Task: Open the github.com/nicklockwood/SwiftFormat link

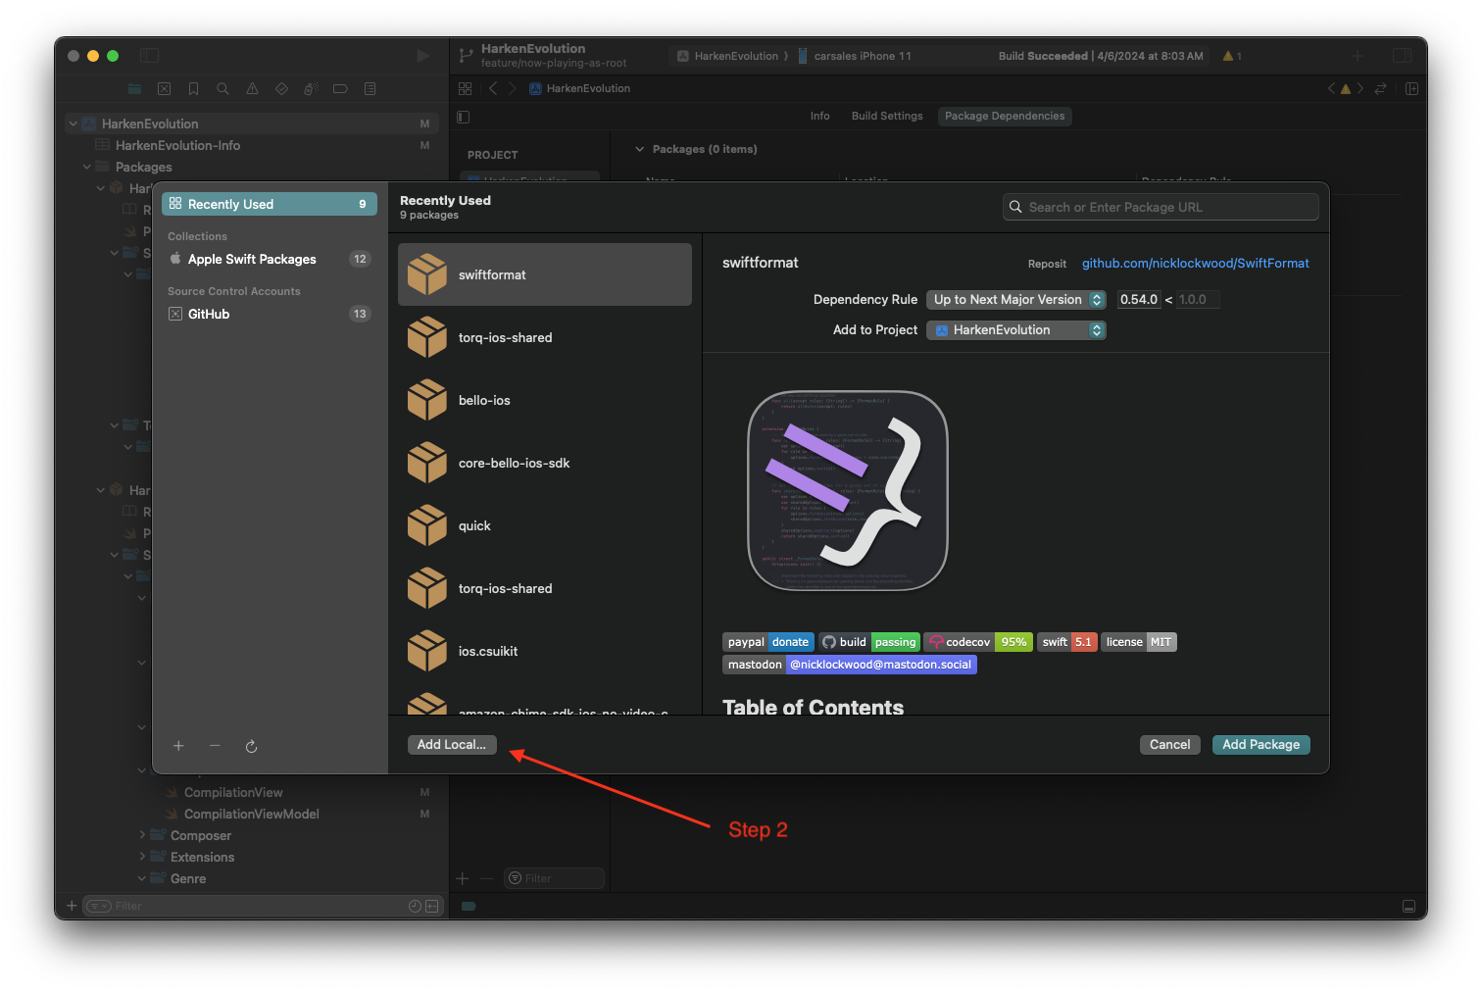Action: click(x=1195, y=263)
